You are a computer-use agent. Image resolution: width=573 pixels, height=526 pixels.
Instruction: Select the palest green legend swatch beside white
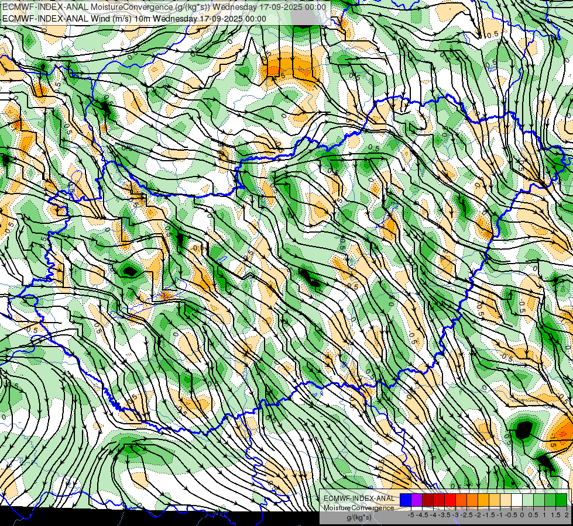coord(528,500)
